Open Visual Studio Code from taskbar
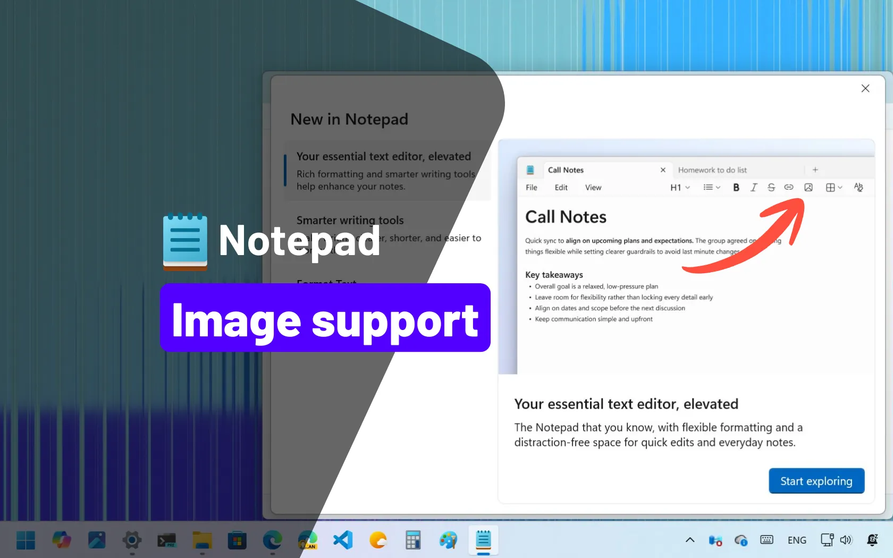This screenshot has width=893, height=558. [343, 540]
